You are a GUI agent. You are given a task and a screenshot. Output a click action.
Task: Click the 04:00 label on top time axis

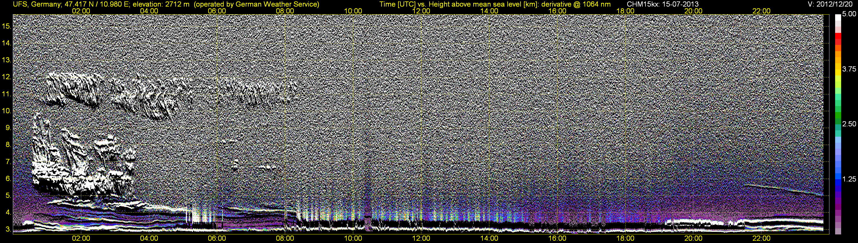pos(149,11)
